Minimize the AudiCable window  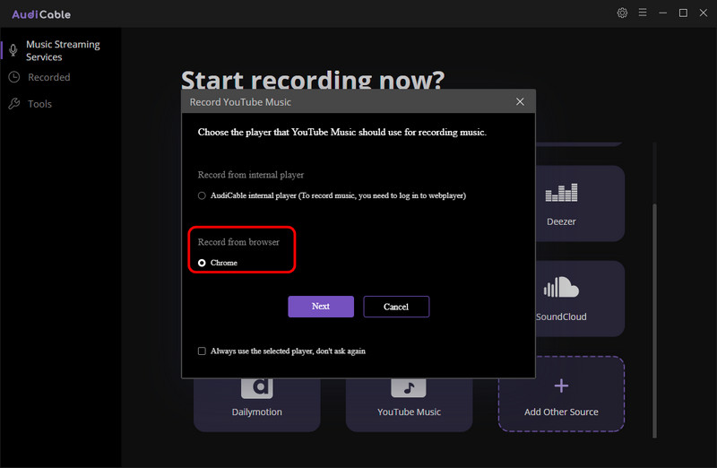[662, 13]
